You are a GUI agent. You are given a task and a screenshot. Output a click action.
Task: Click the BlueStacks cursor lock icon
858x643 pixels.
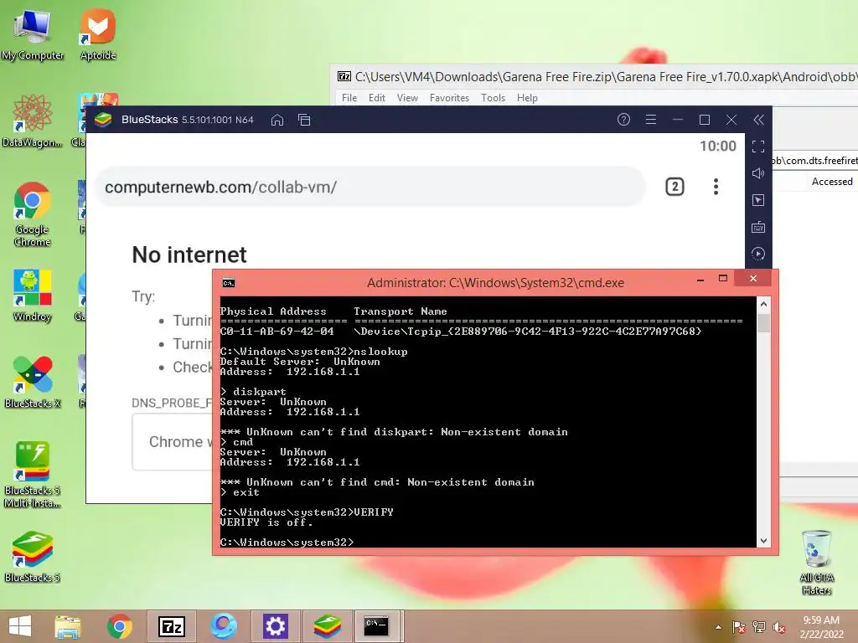[757, 200]
